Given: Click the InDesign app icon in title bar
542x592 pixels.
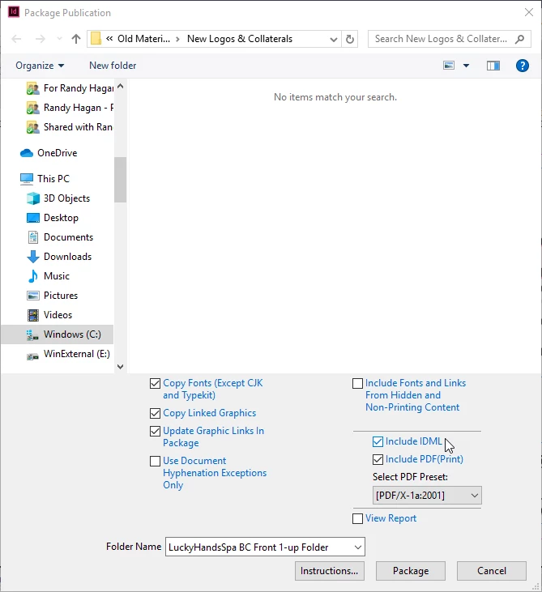Looking at the screenshot, I should click(14, 11).
